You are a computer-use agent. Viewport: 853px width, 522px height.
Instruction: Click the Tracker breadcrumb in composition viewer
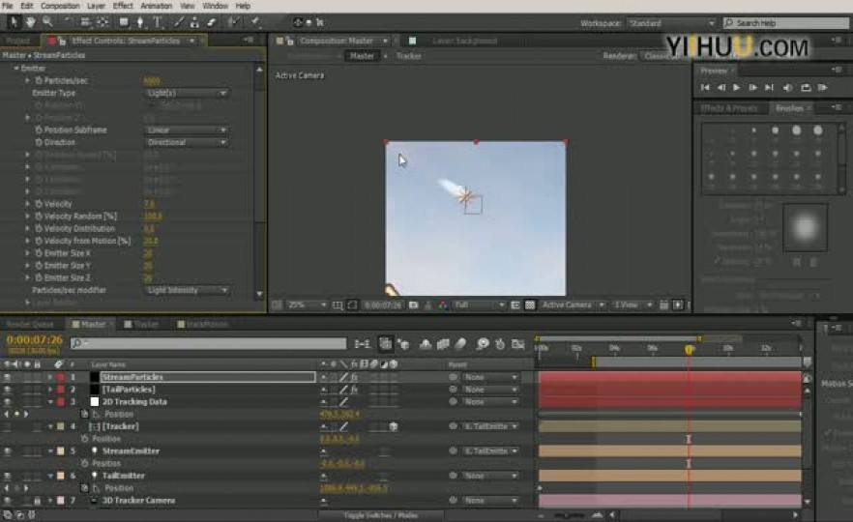point(408,56)
